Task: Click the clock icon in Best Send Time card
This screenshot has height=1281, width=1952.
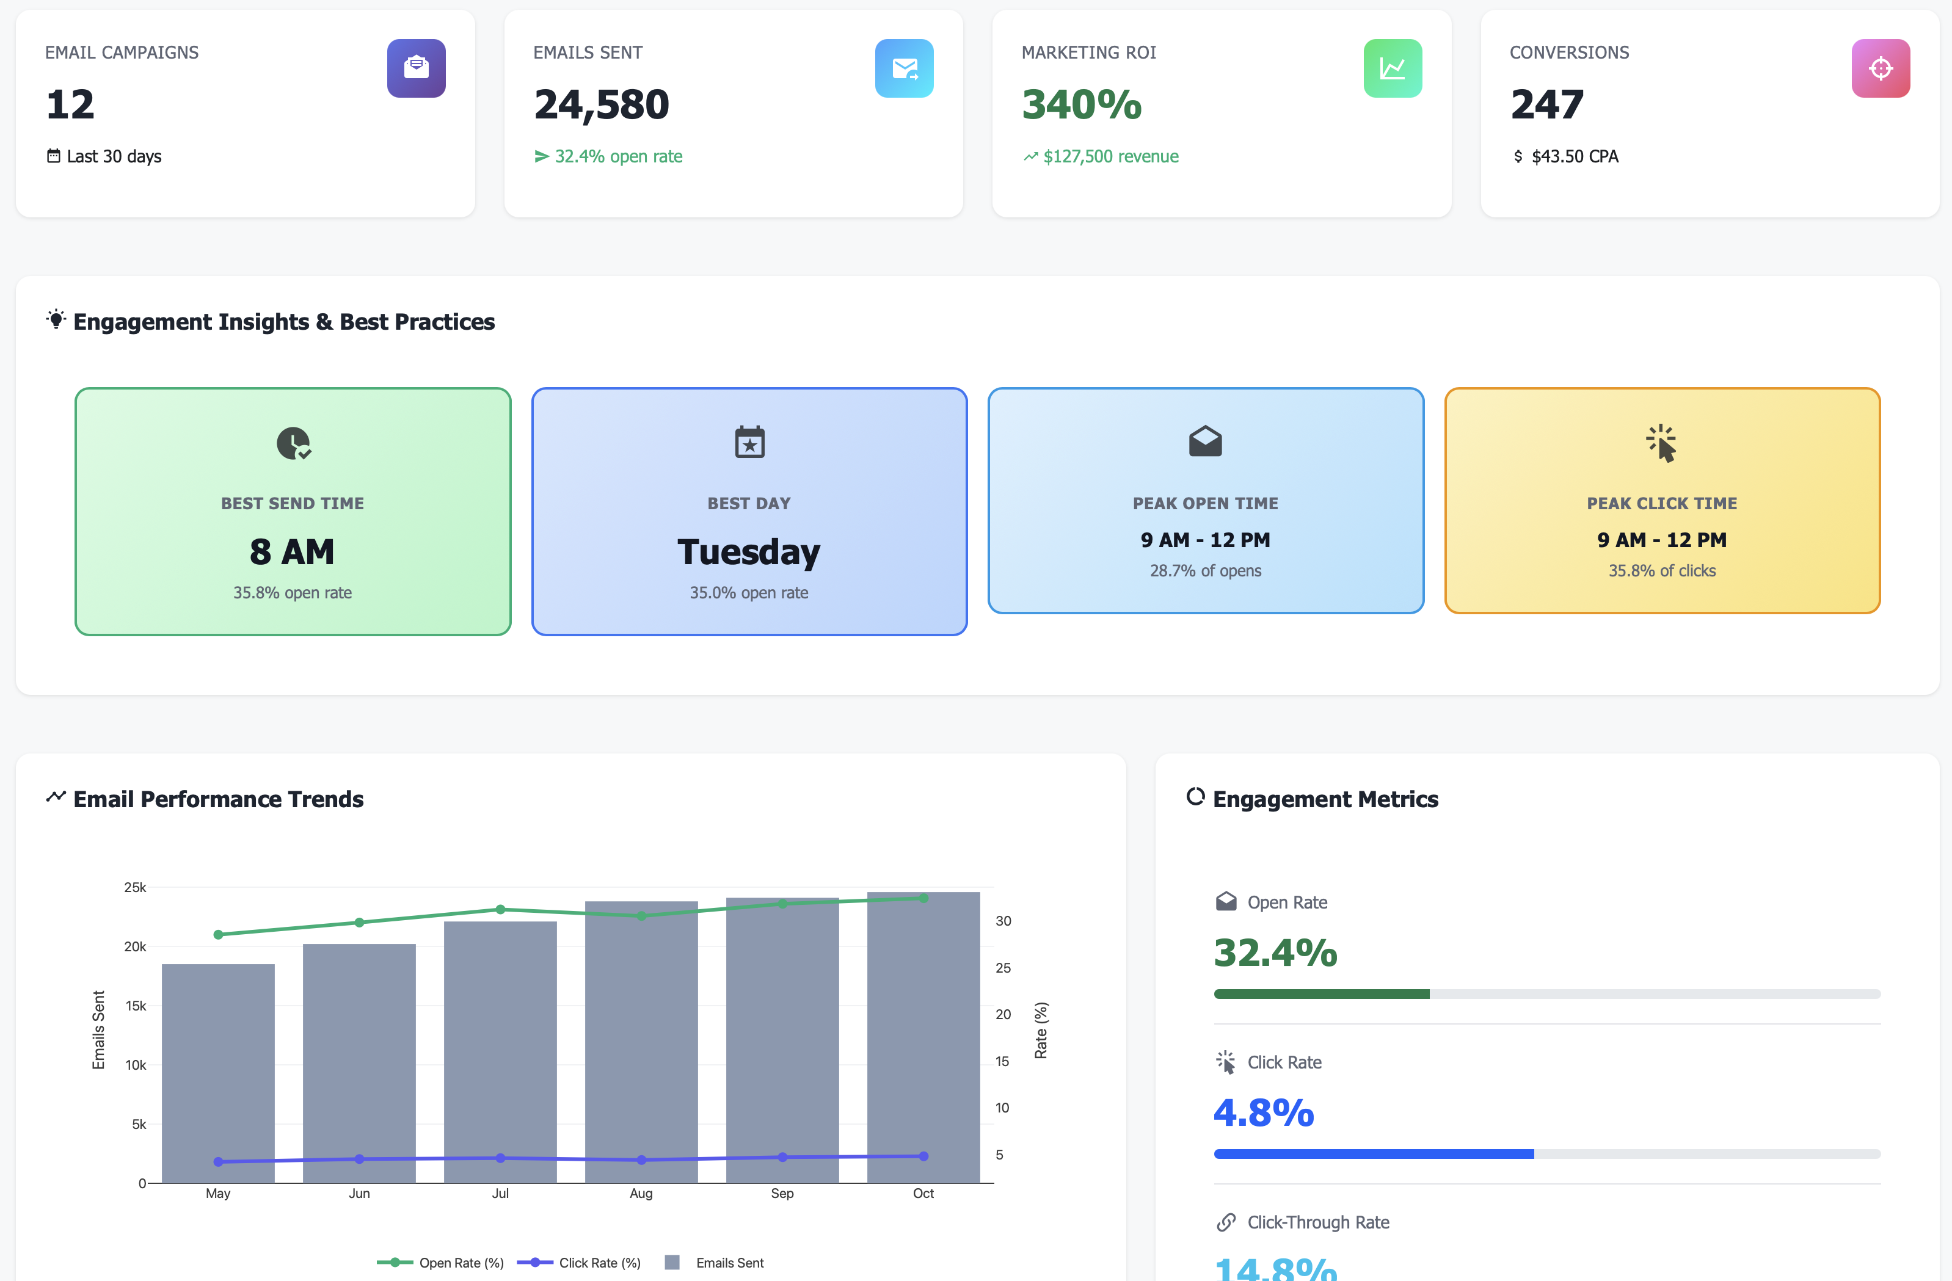Action: (x=293, y=443)
